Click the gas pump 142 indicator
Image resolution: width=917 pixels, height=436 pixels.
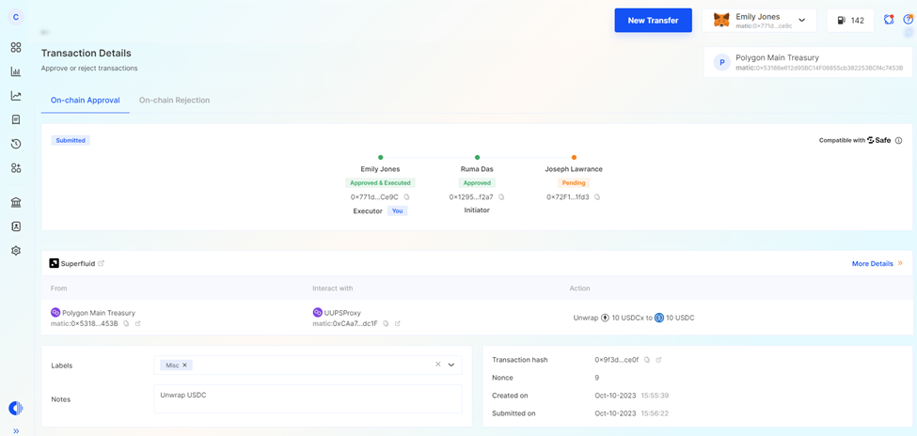[x=850, y=20]
